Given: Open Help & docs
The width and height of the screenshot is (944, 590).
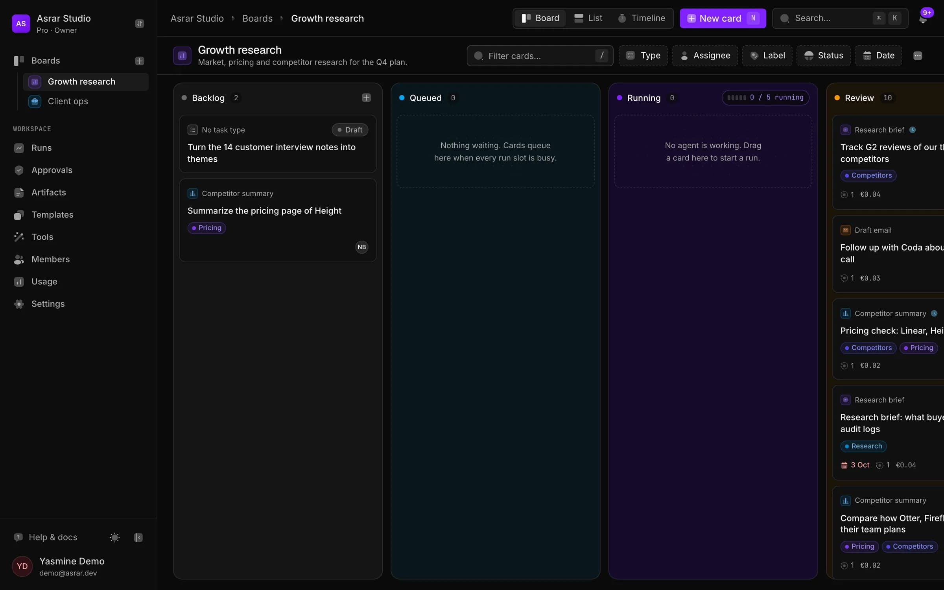Looking at the screenshot, I should pyautogui.click(x=46, y=537).
